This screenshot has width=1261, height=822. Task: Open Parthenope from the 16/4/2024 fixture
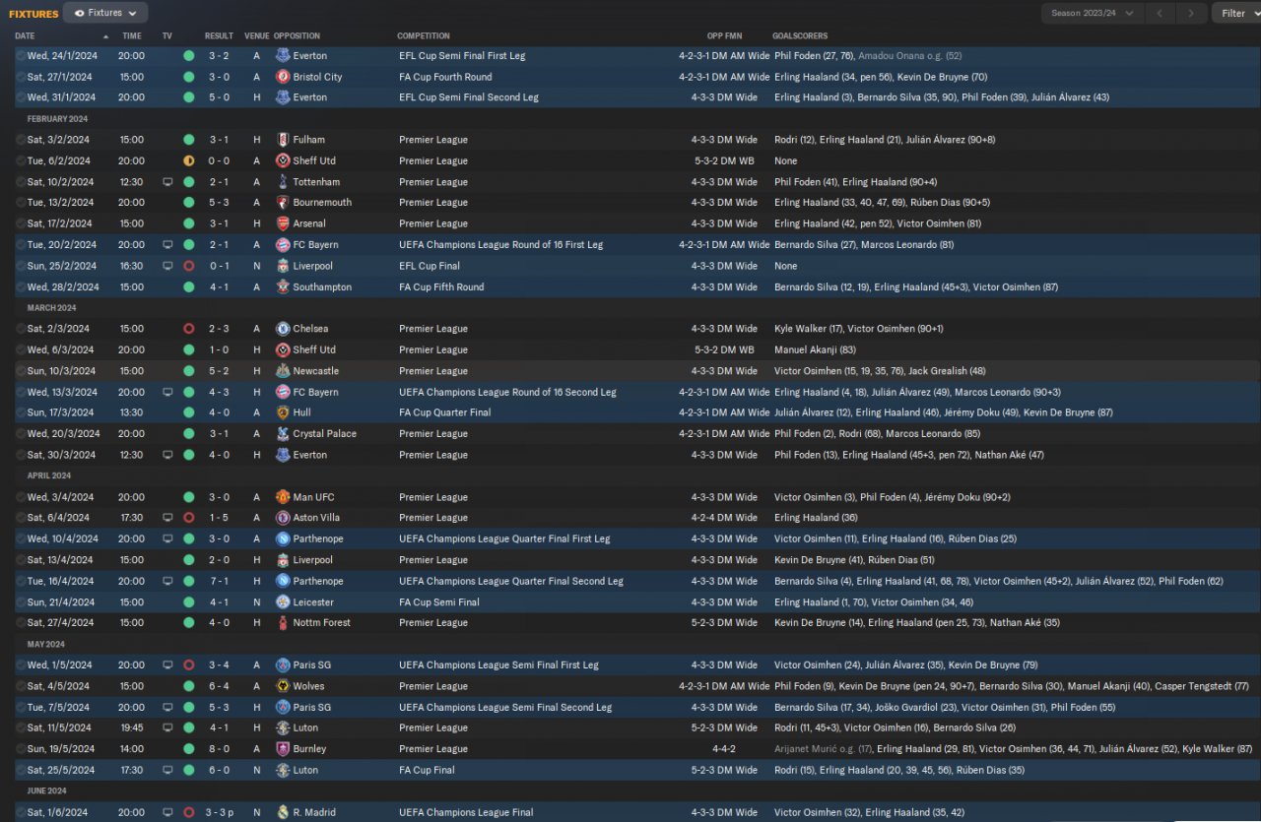pyautogui.click(x=318, y=581)
